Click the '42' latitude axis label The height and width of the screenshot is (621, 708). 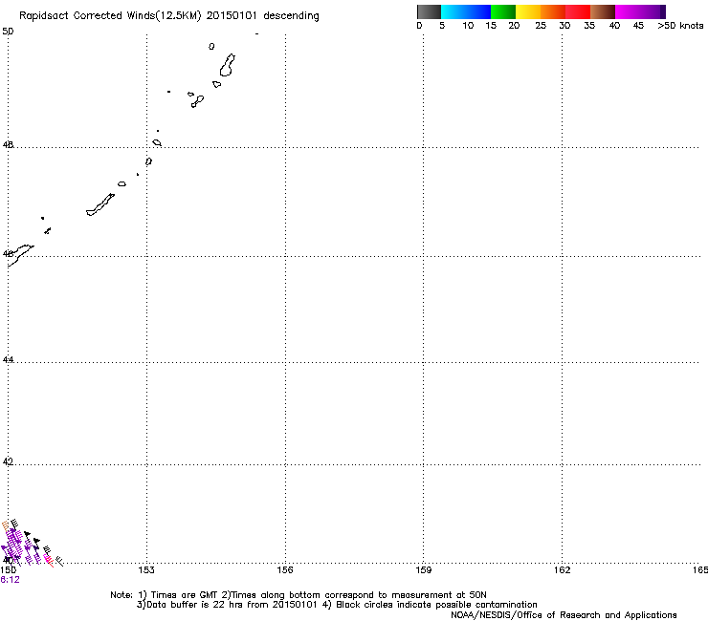pos(8,461)
